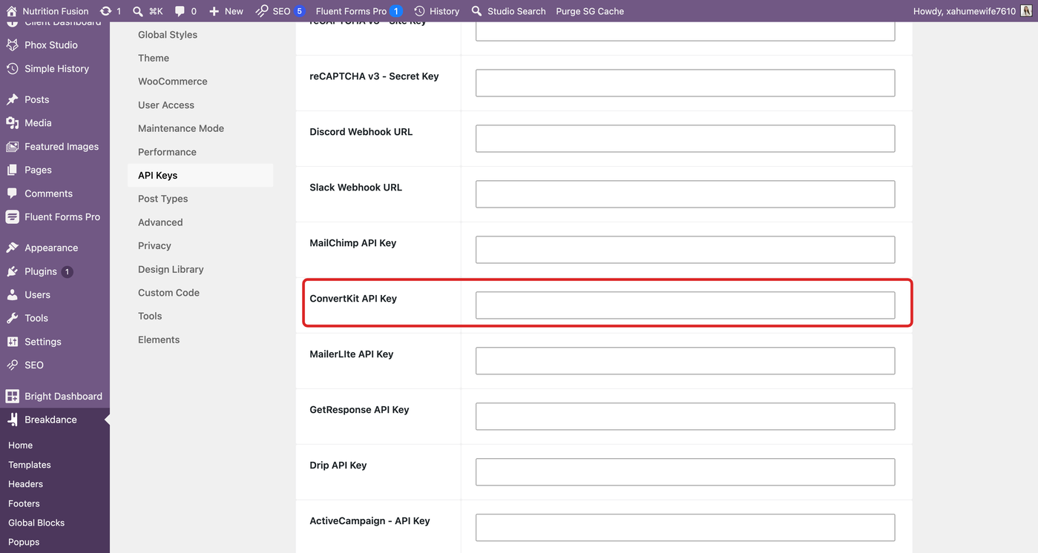Click the Posts pin icon

point(12,99)
